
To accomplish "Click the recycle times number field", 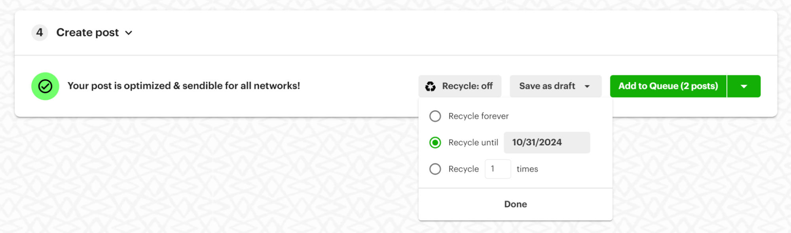I will click(498, 169).
